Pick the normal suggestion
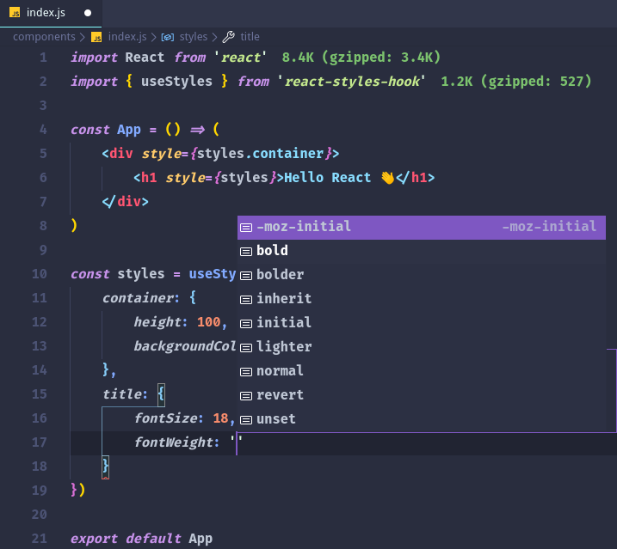The height and width of the screenshot is (549, 617). [x=422, y=371]
